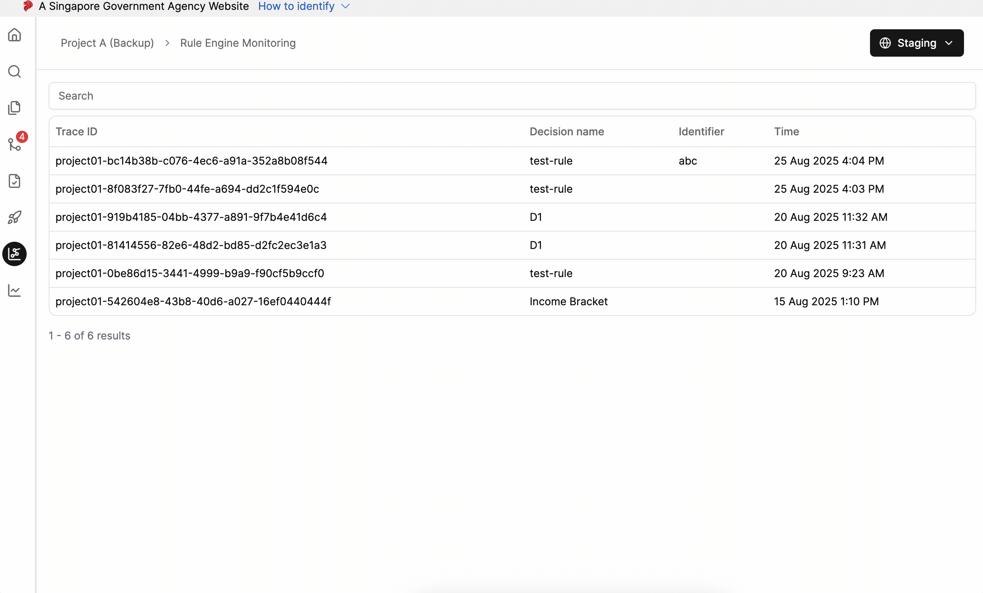Open trace project01-bc14b38b row
This screenshot has width=983, height=593.
point(512,160)
